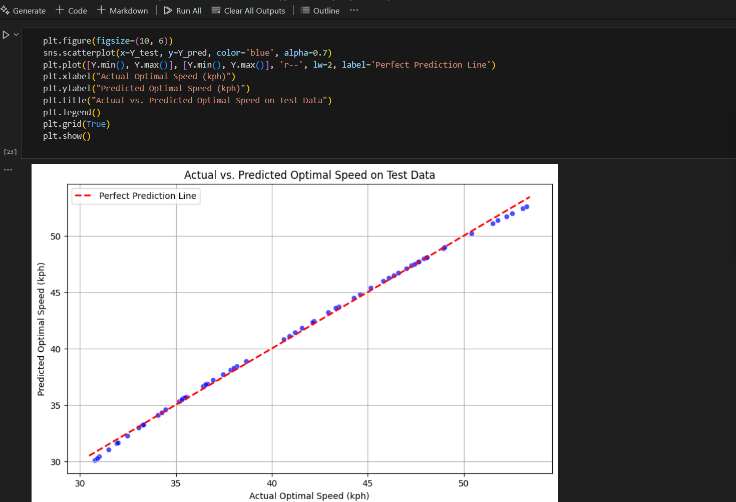Insert a new Markdown cell
Screen dimensions: 736x502
(x=123, y=11)
